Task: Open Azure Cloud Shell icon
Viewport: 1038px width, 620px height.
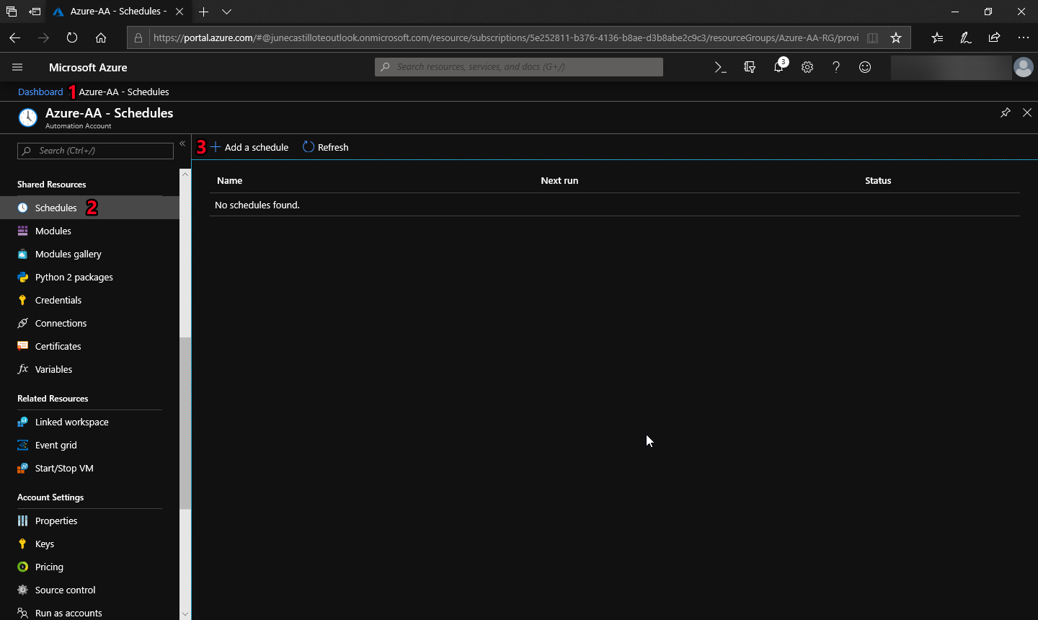Action: [x=720, y=67]
